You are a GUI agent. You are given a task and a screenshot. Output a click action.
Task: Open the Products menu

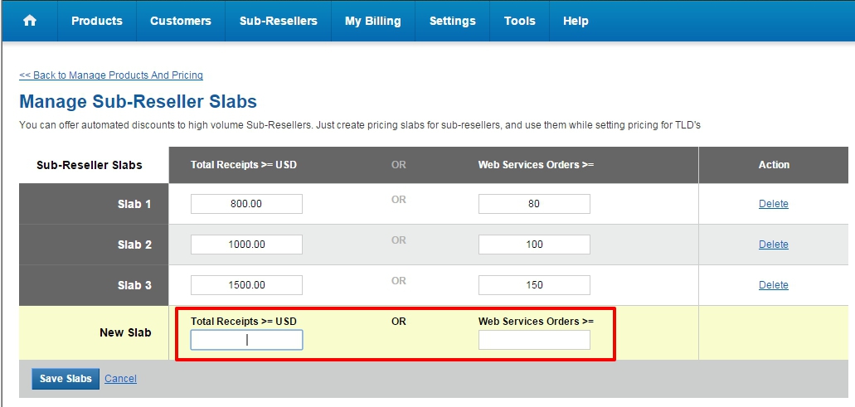pyautogui.click(x=96, y=21)
